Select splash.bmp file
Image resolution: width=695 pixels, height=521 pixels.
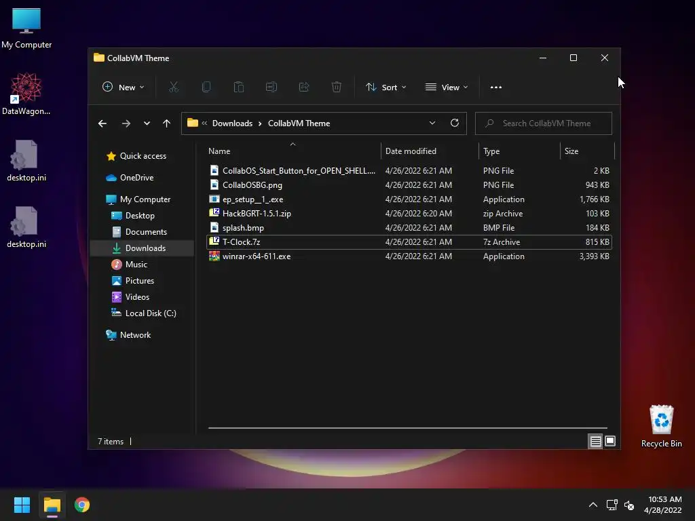click(409, 228)
